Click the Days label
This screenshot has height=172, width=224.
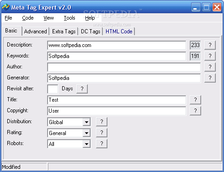coord(67,89)
